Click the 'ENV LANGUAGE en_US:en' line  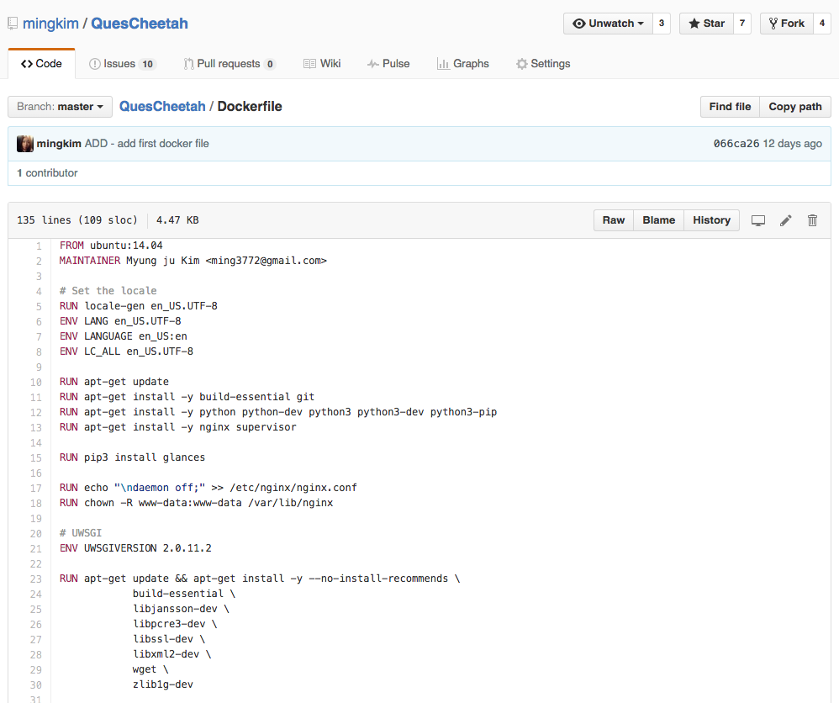123,336
